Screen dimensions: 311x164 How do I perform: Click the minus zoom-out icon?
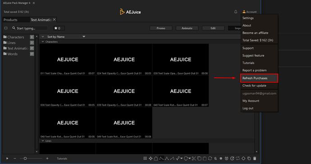[15, 159]
